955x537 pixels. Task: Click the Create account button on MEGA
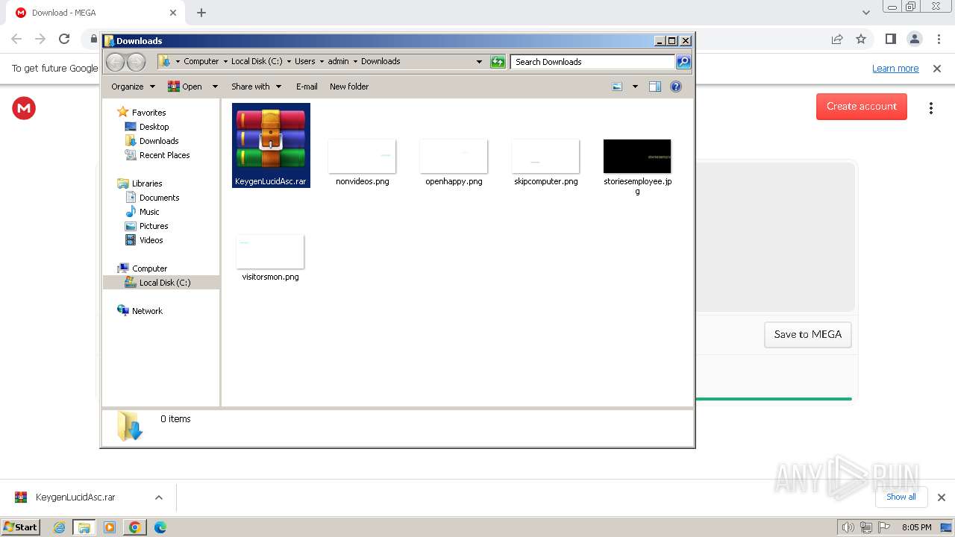coord(862,106)
